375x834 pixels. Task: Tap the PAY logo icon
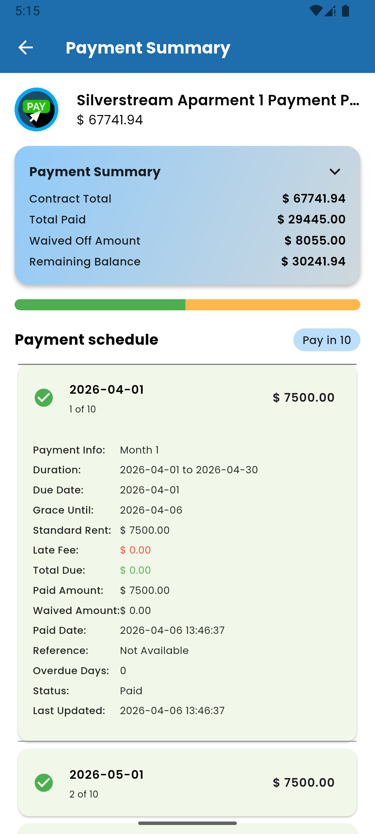(x=36, y=109)
